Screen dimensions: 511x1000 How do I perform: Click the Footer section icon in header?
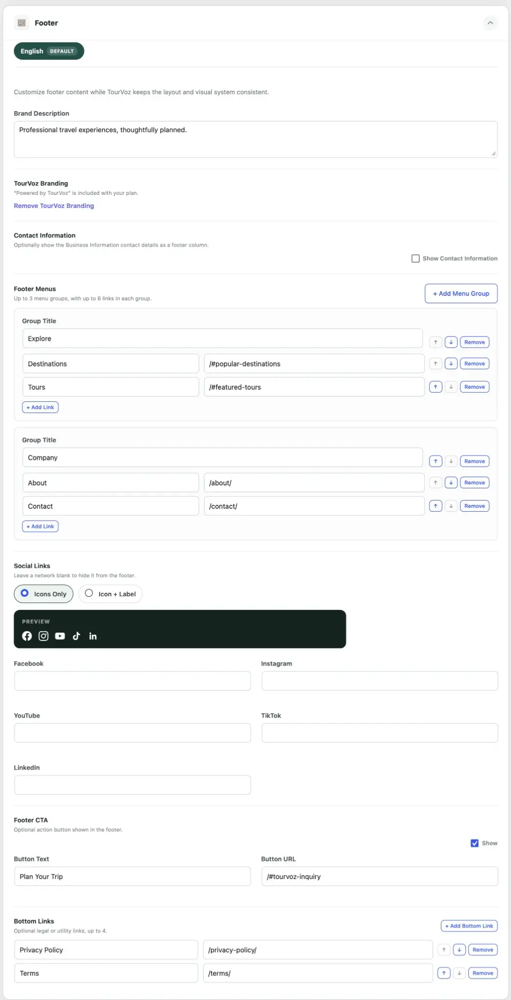click(x=21, y=23)
